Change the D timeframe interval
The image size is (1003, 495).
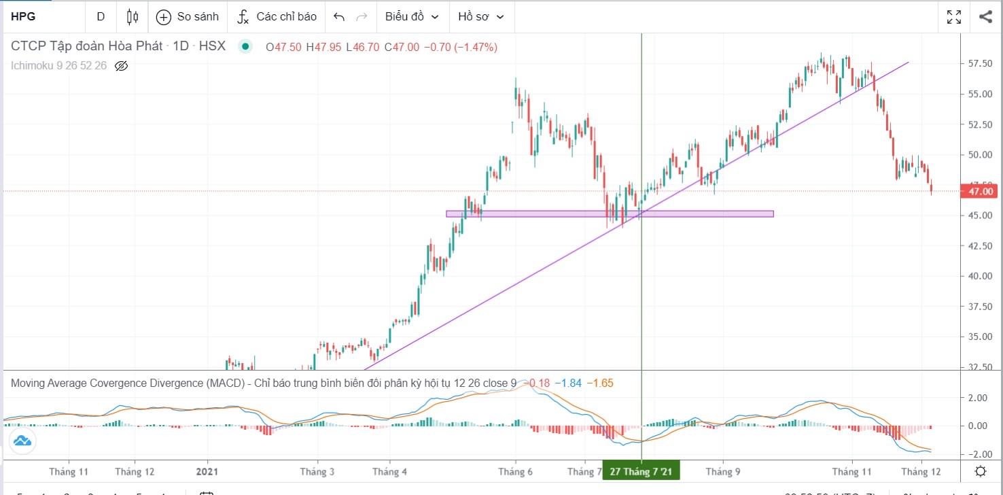[x=101, y=17]
